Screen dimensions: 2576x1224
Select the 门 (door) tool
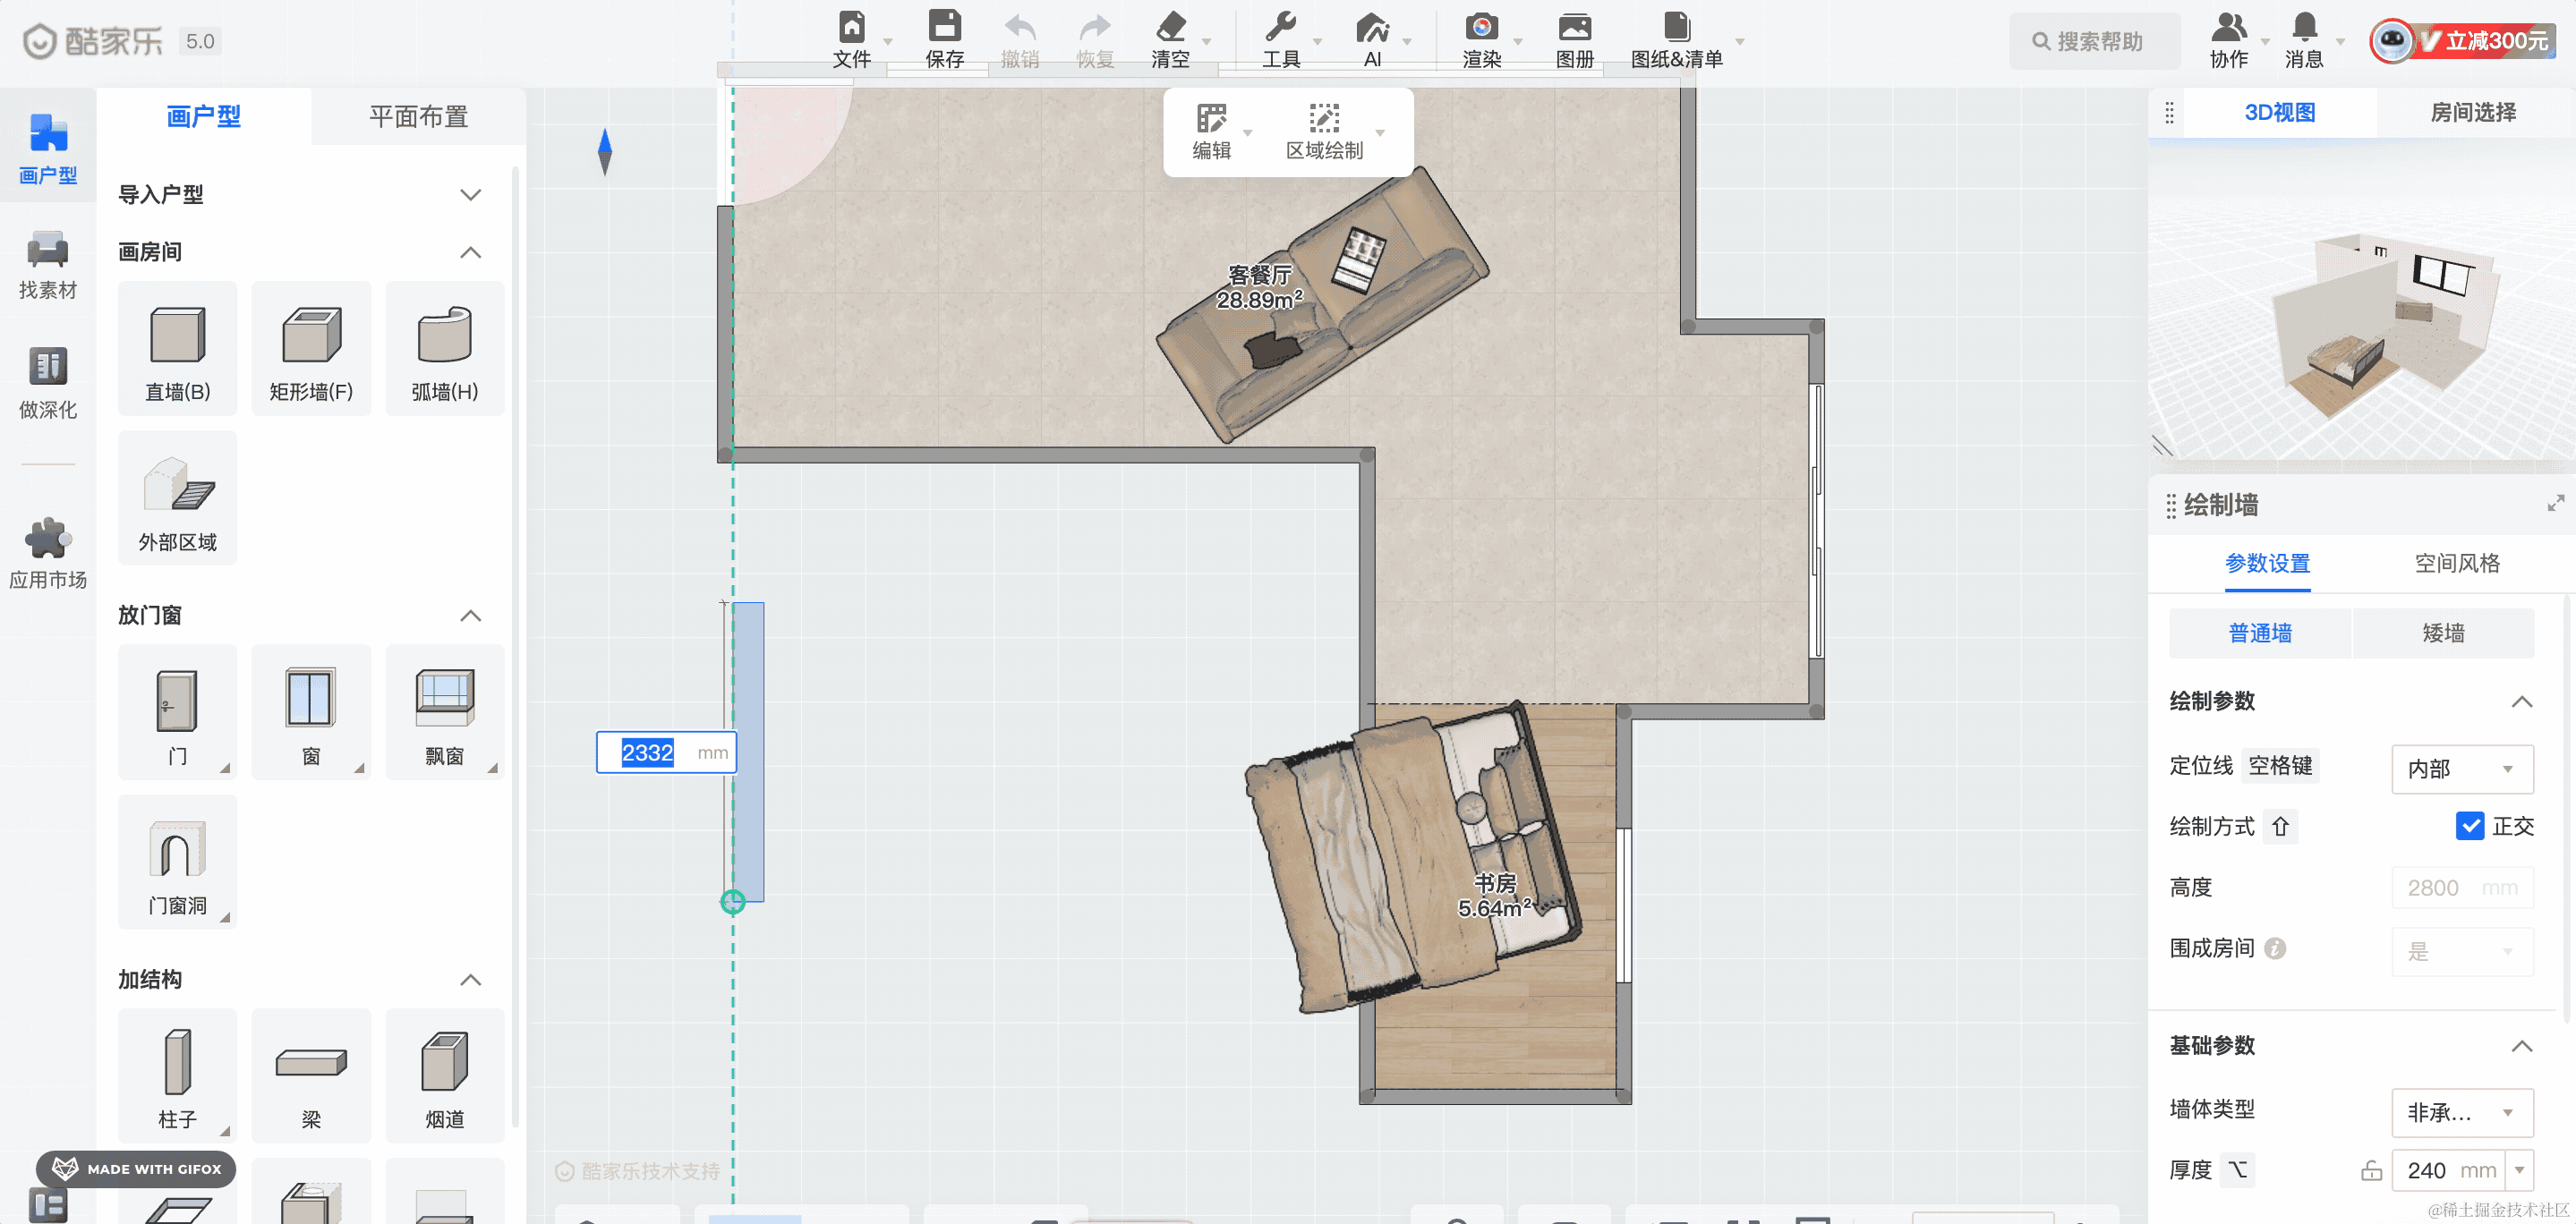177,712
